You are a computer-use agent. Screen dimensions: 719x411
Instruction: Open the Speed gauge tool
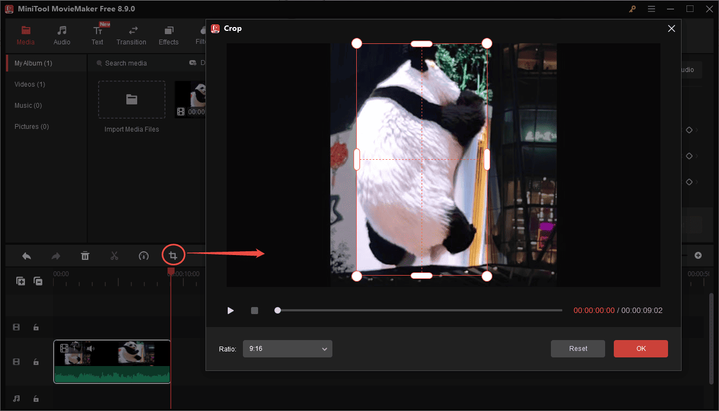tap(144, 256)
